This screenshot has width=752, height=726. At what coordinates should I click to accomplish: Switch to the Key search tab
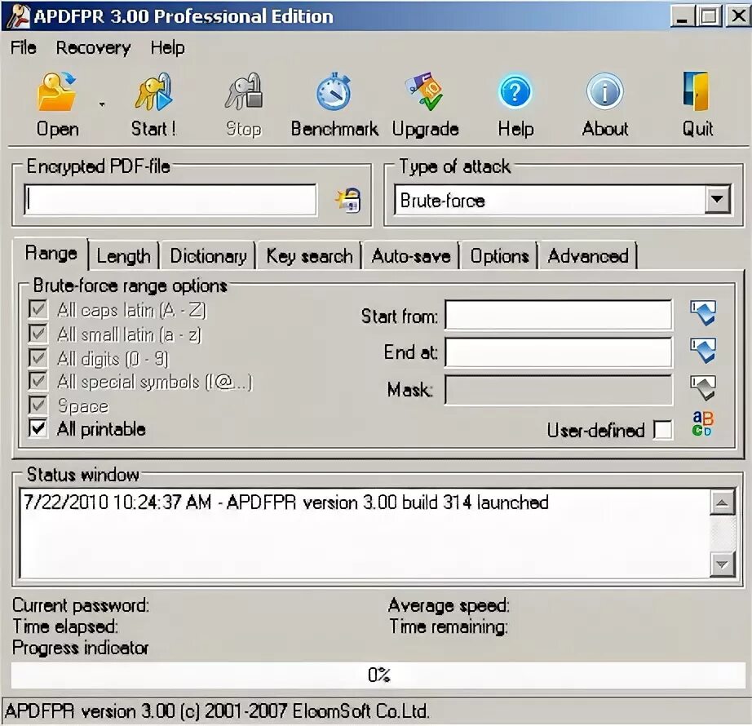pos(308,255)
